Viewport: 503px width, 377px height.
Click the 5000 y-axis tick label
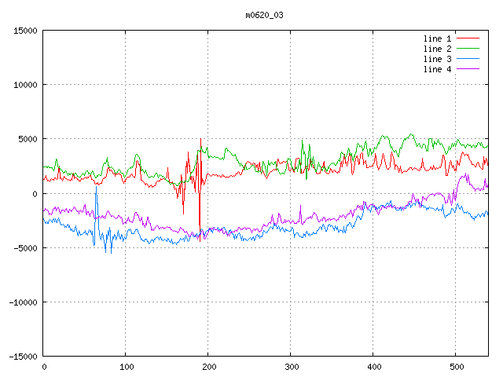tap(28, 139)
